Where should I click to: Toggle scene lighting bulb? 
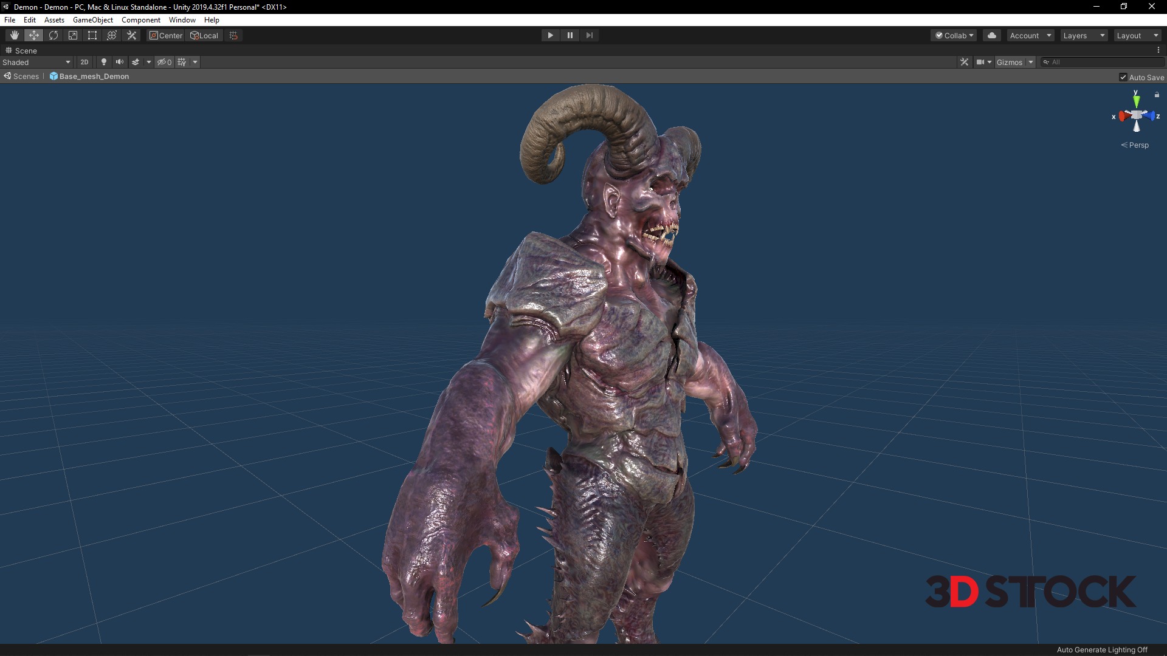pyautogui.click(x=104, y=62)
